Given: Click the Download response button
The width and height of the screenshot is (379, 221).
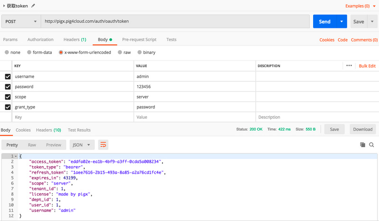Looking at the screenshot, I should [363, 129].
